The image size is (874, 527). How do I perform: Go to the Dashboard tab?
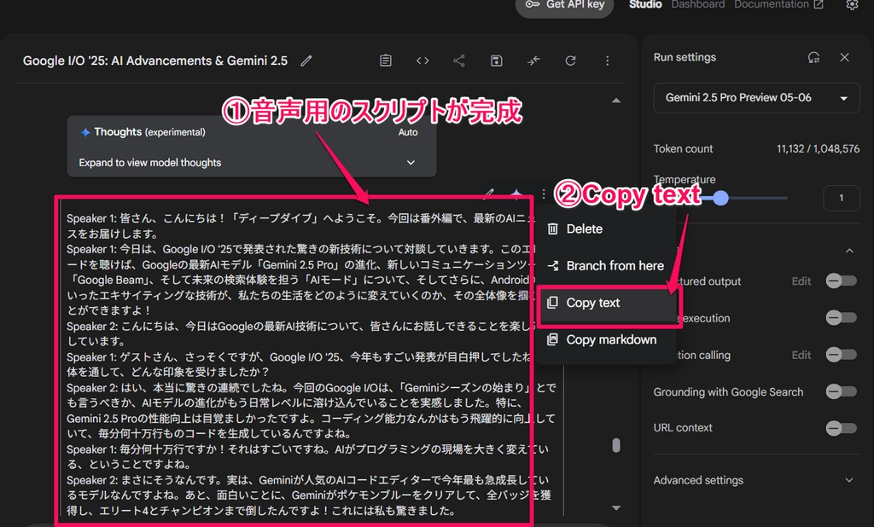[697, 5]
